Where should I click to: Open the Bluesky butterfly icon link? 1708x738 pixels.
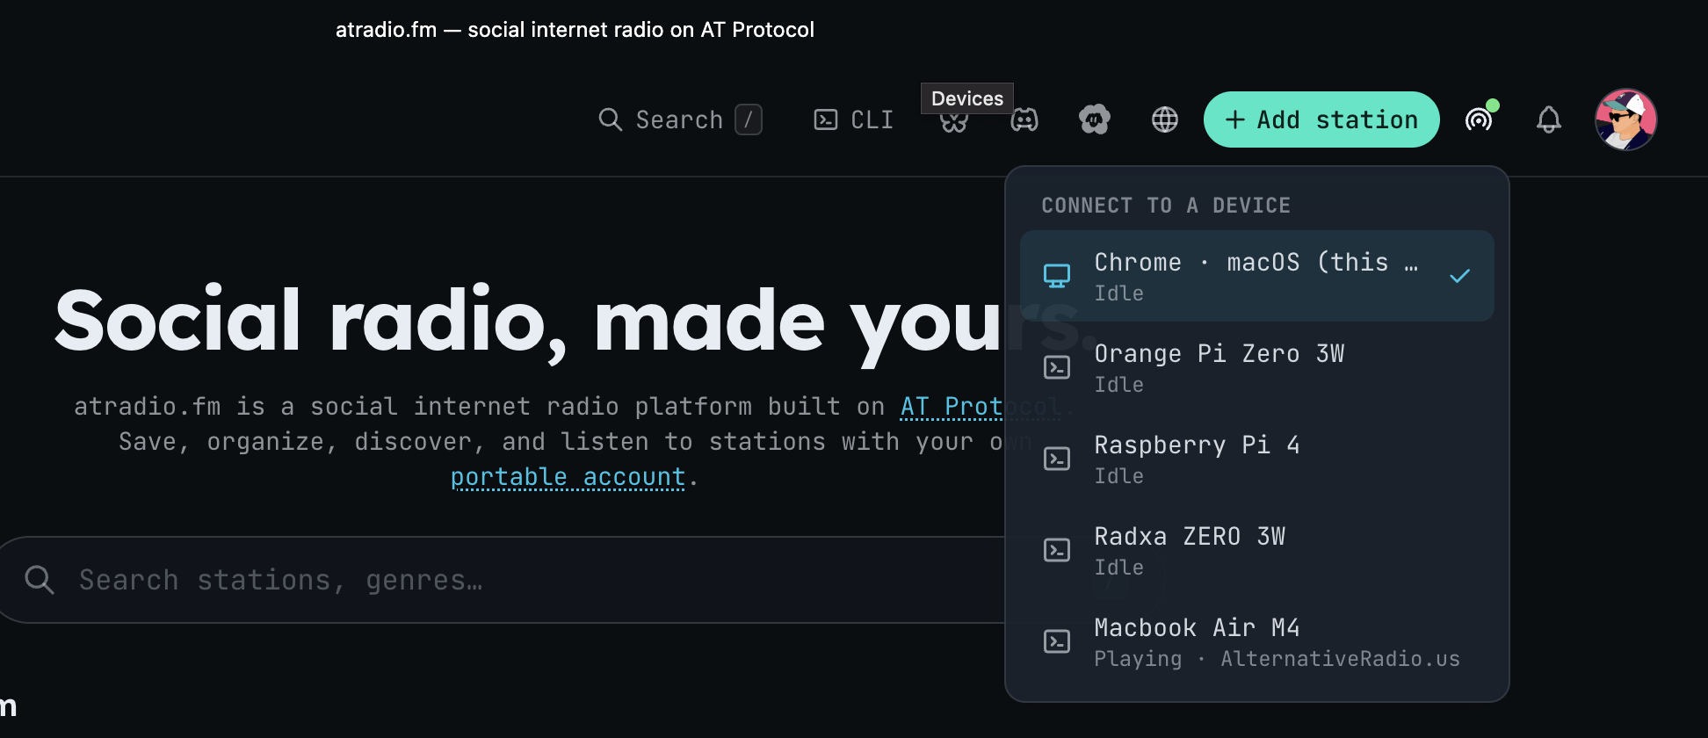coord(954,120)
